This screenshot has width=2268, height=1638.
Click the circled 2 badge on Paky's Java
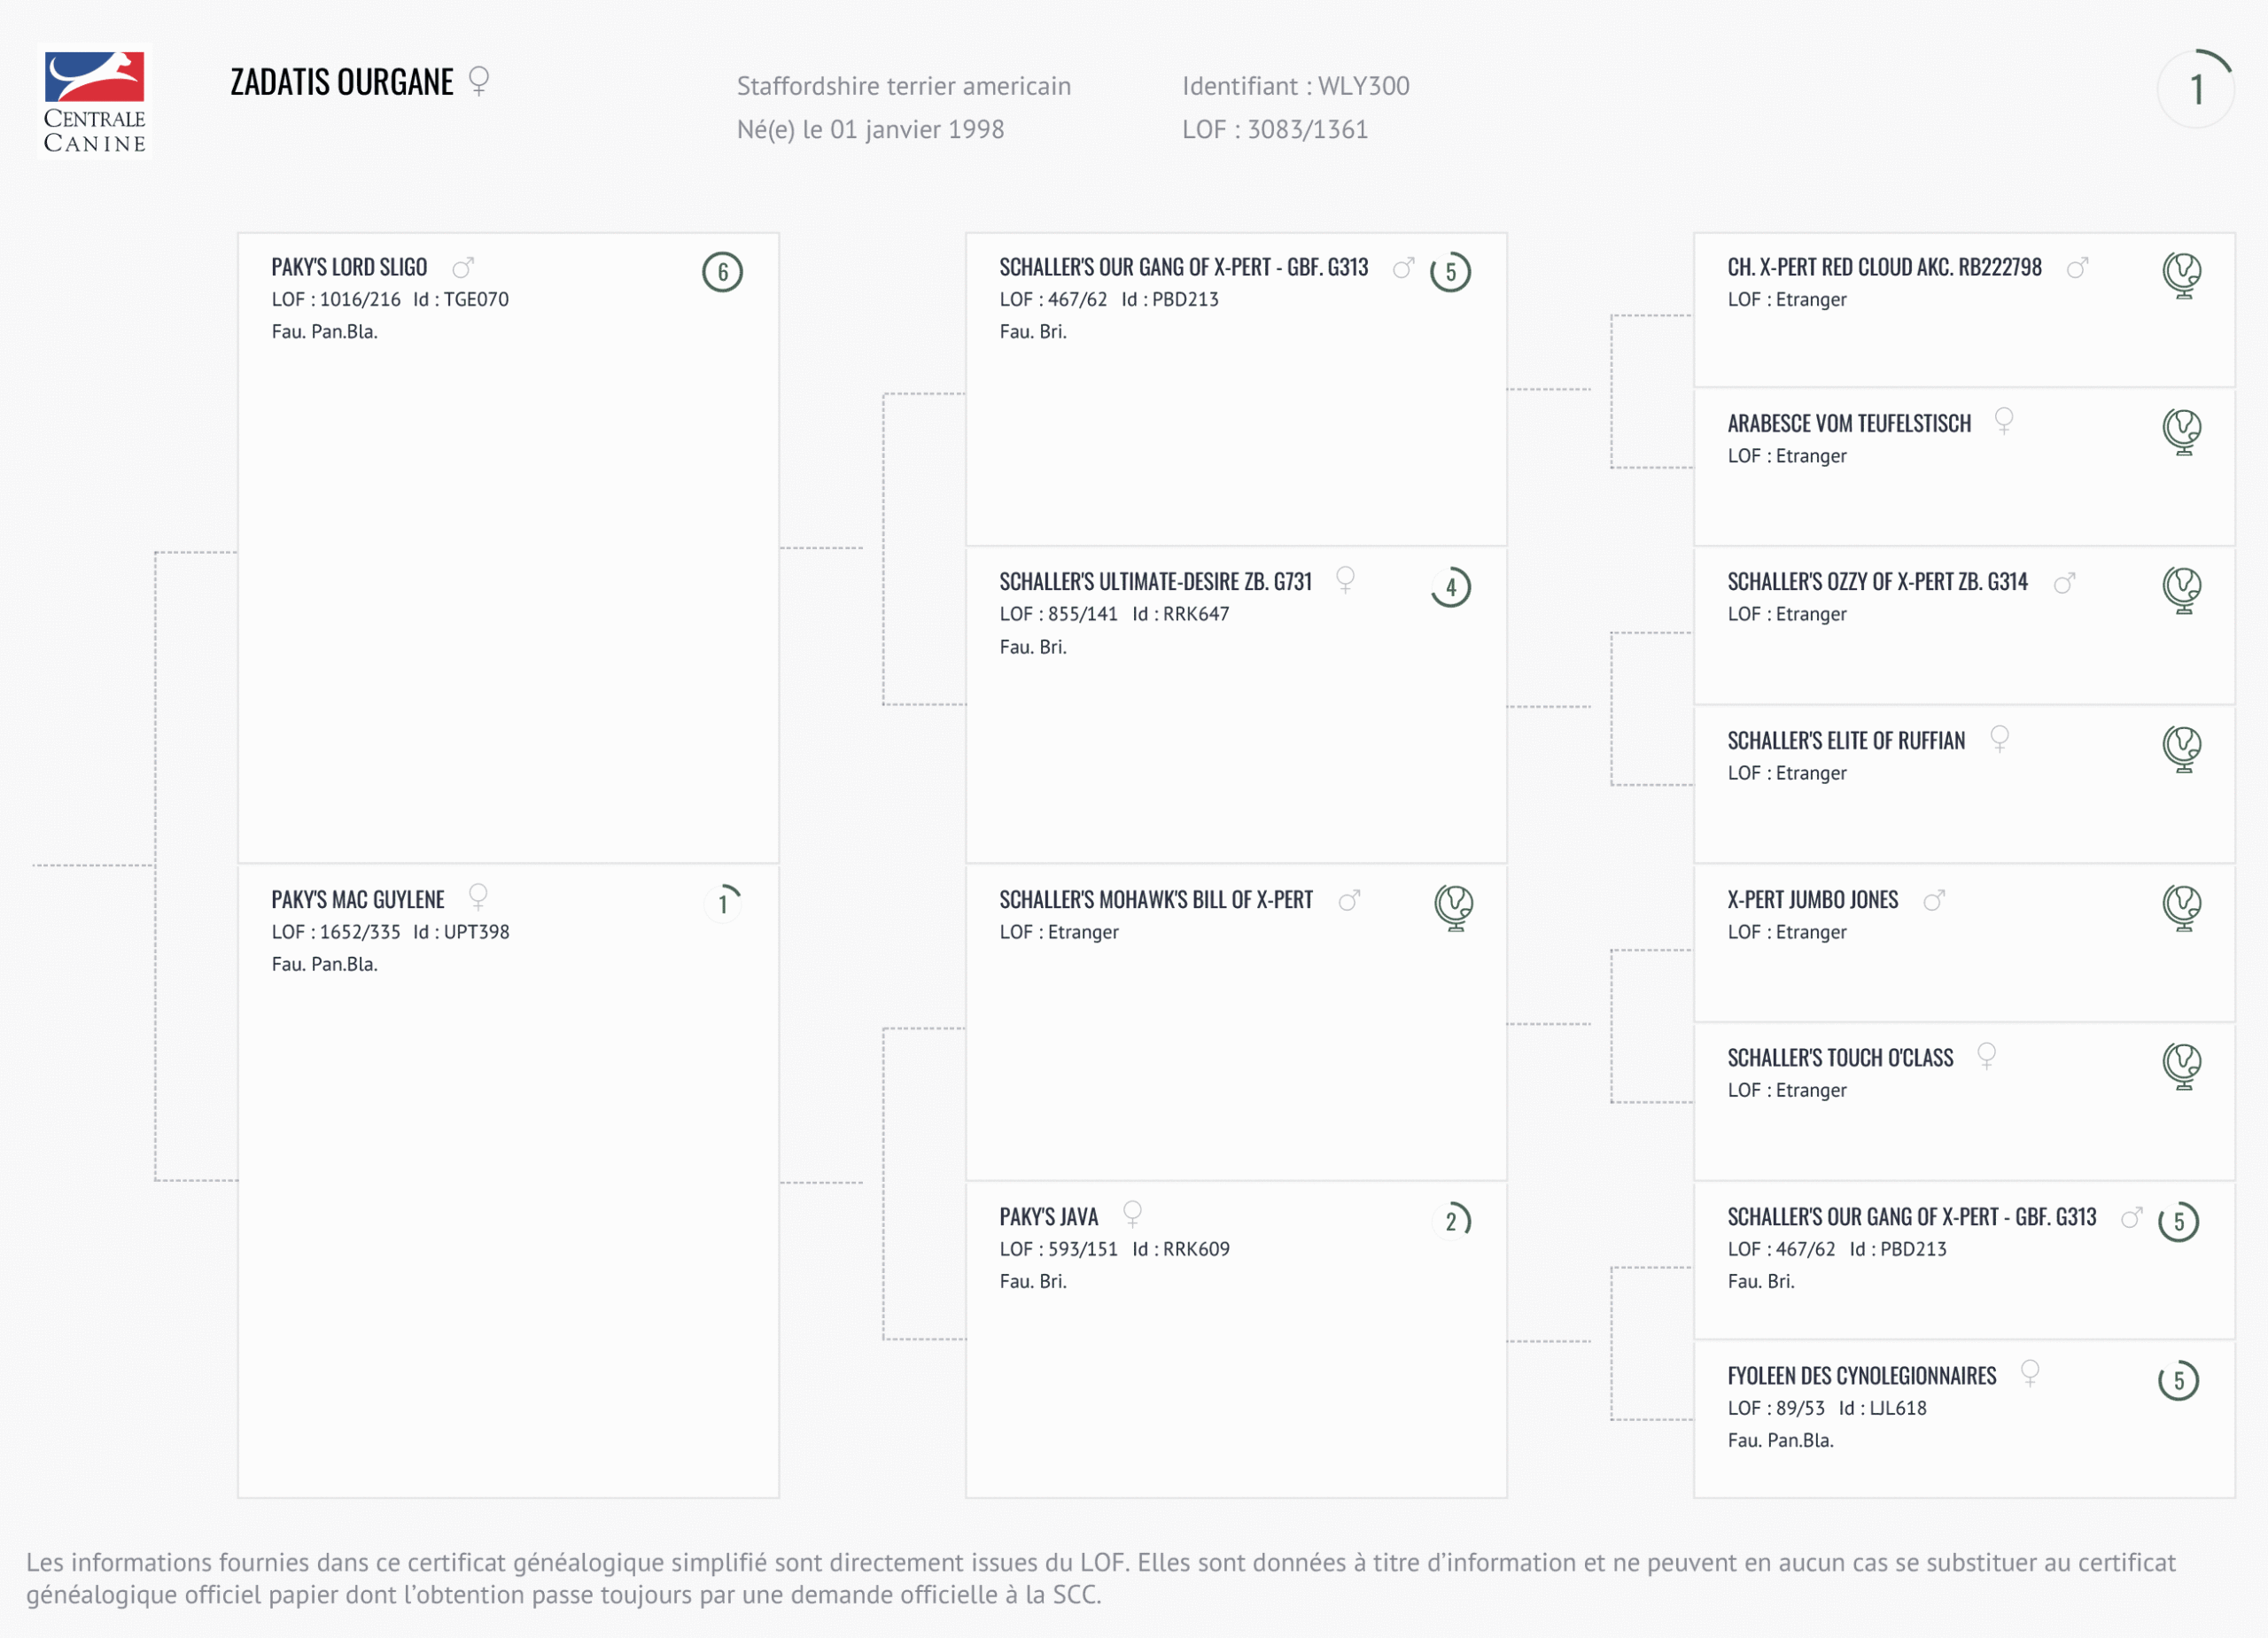[1451, 1221]
